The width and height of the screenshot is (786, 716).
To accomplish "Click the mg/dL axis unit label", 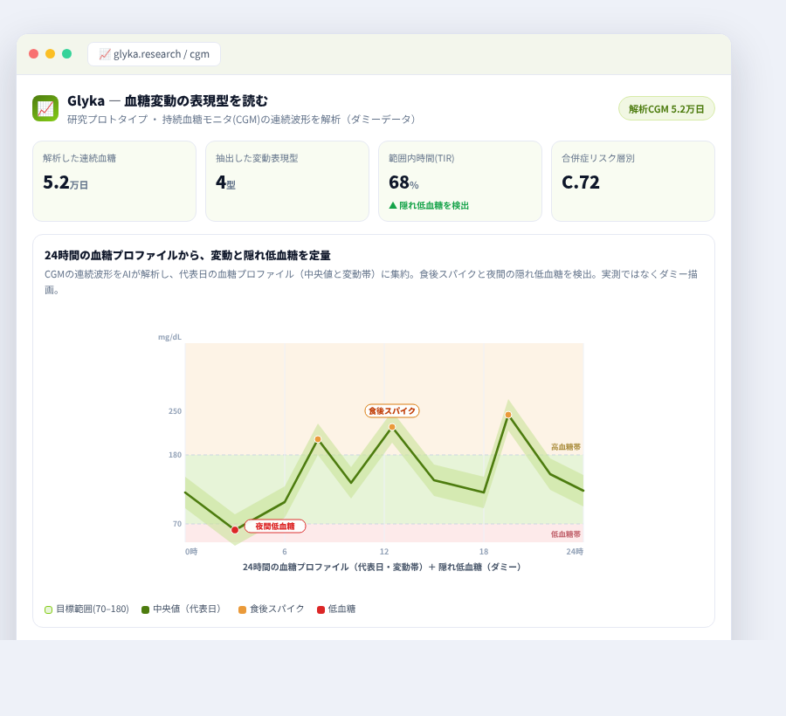I will tap(170, 337).
